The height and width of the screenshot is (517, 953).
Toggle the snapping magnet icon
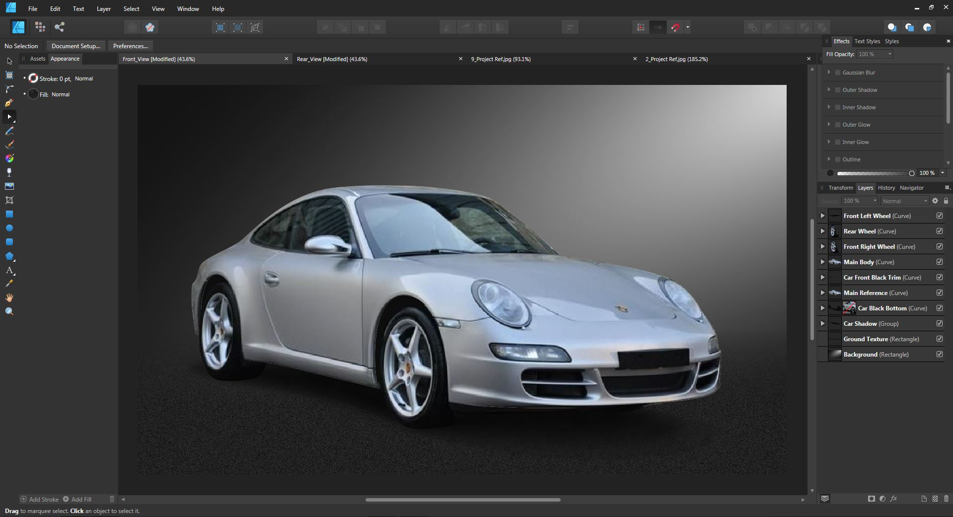click(675, 27)
